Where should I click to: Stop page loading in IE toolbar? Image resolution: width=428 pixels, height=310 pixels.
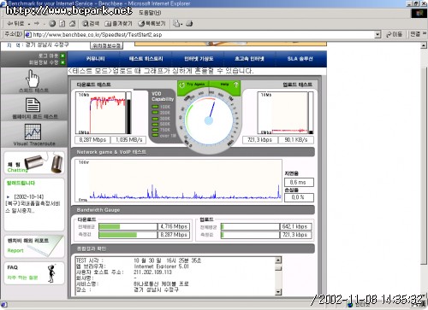coord(52,24)
